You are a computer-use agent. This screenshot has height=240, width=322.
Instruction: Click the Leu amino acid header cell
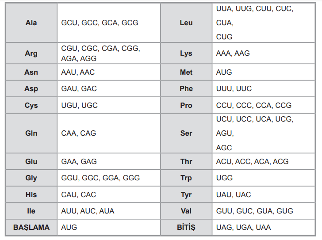click(186, 23)
